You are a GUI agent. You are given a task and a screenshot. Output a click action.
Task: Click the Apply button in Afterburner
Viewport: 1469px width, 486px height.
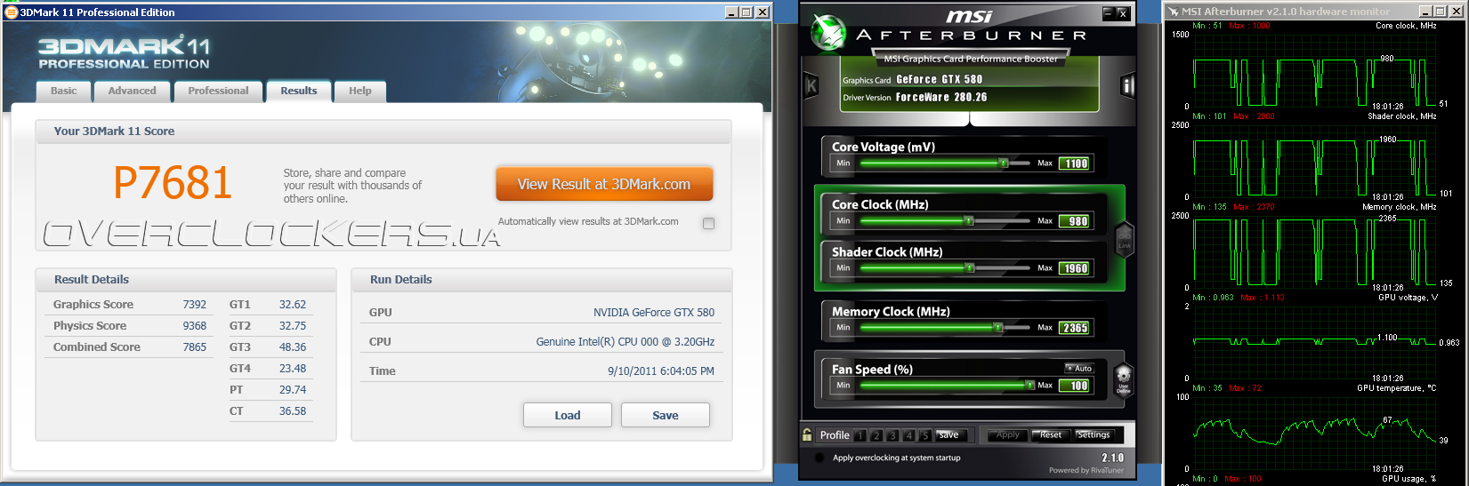[x=1008, y=434]
